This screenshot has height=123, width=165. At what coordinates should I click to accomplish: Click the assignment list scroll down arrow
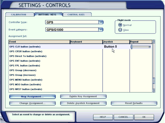154,90
